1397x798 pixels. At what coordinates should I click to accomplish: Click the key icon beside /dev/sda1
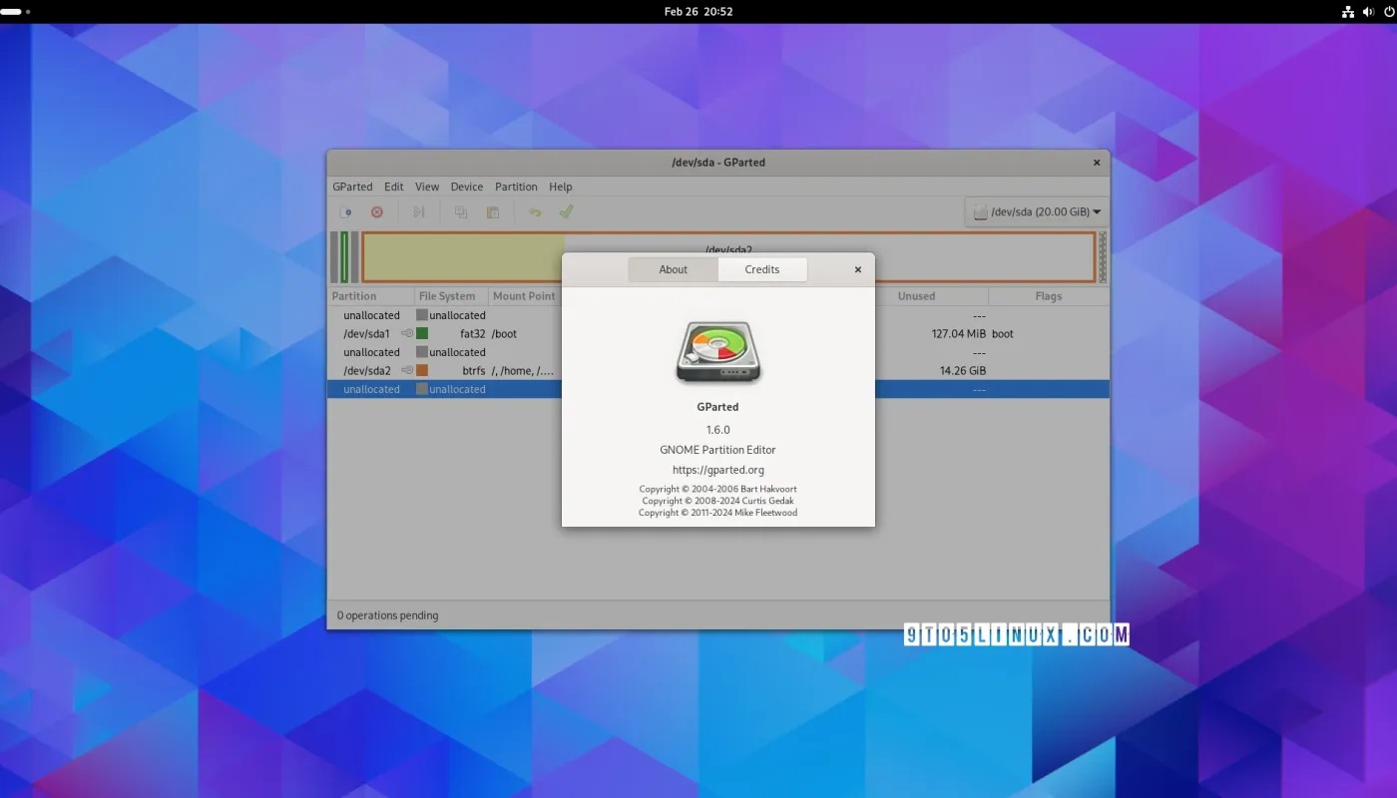[407, 333]
